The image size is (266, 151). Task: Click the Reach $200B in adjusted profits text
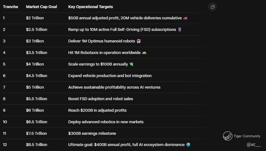pyautogui.click(x=97, y=110)
